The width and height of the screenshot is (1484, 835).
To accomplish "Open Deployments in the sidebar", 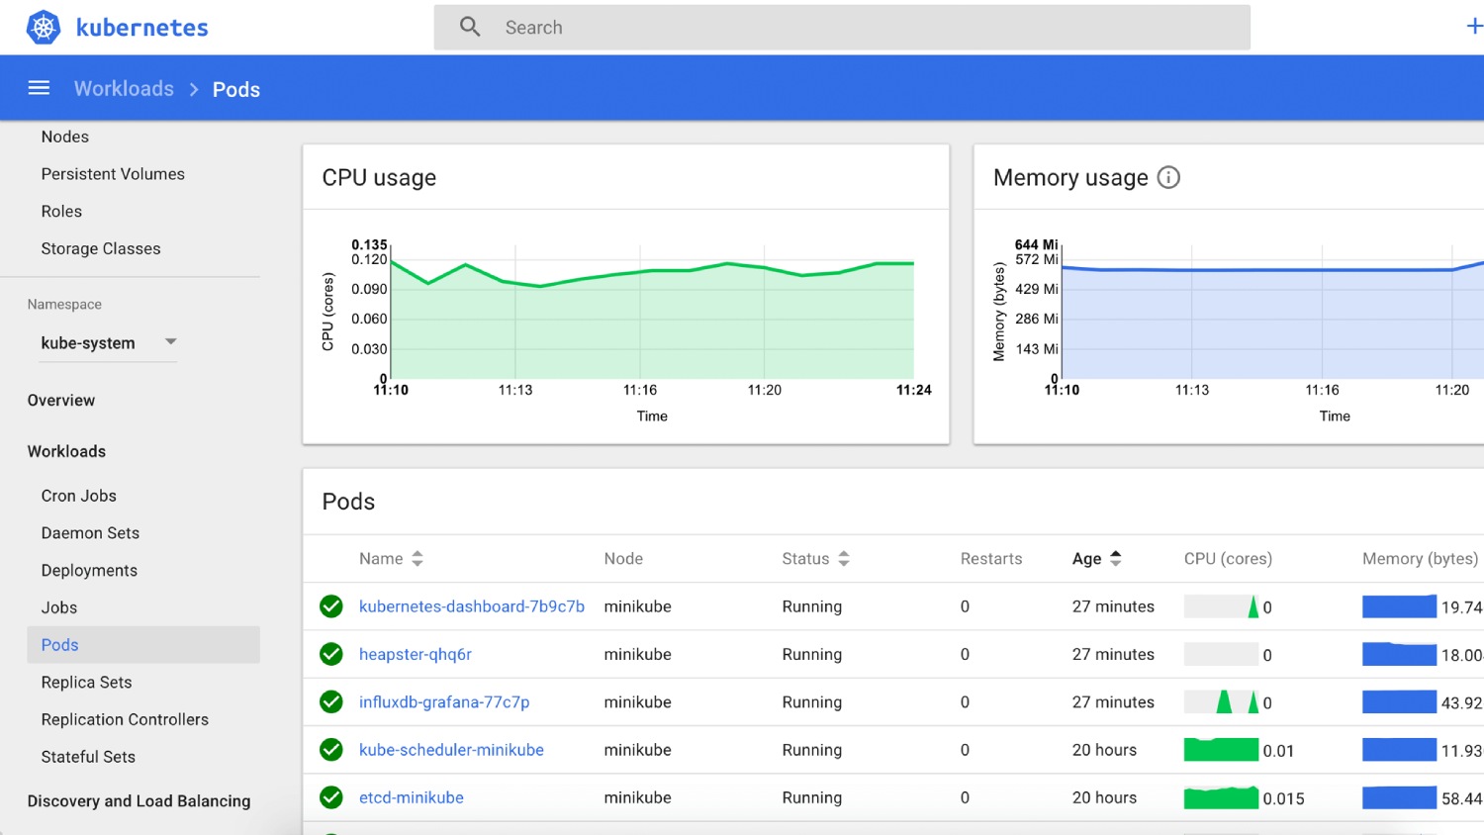I will [89, 571].
